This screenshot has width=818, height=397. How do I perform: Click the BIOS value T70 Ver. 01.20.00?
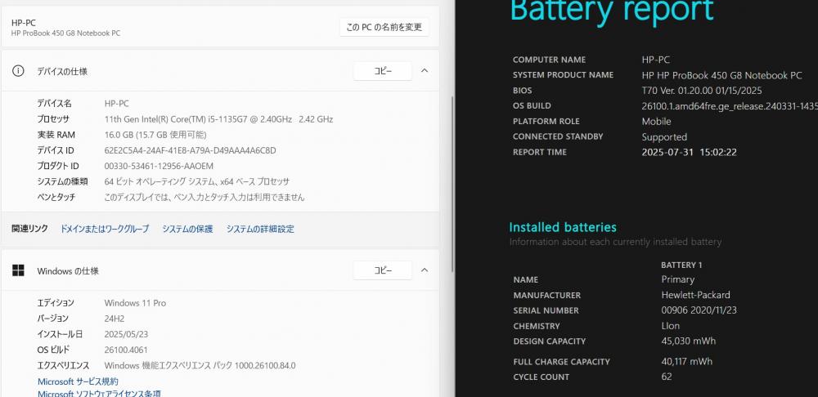click(702, 91)
